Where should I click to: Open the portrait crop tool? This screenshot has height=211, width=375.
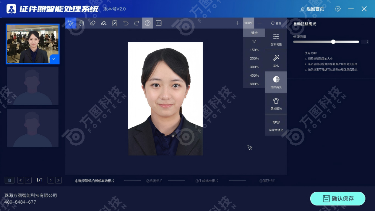click(115, 23)
